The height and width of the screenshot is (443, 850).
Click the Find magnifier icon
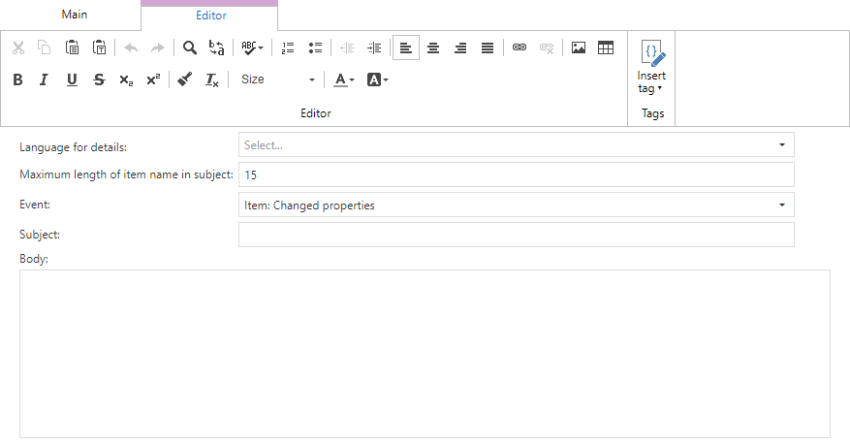190,47
